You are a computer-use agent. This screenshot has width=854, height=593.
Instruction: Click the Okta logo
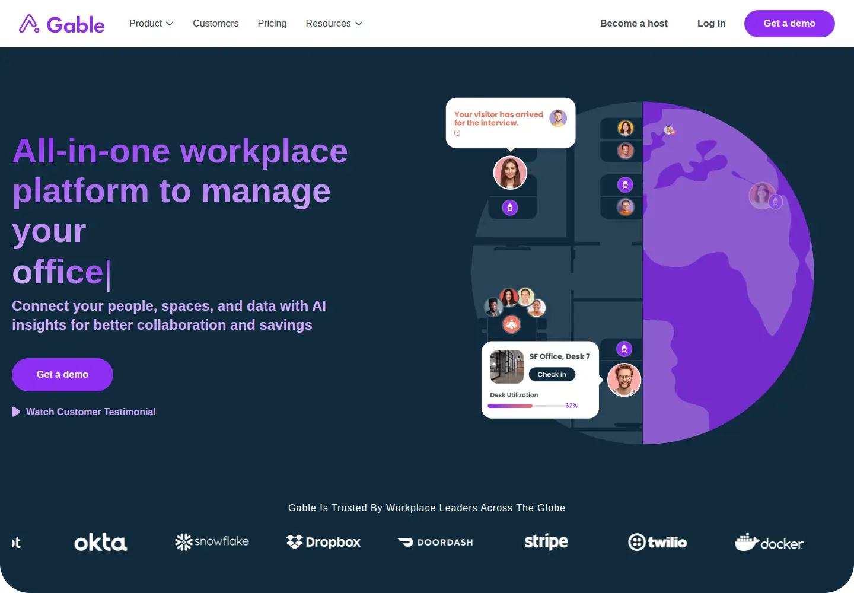100,542
